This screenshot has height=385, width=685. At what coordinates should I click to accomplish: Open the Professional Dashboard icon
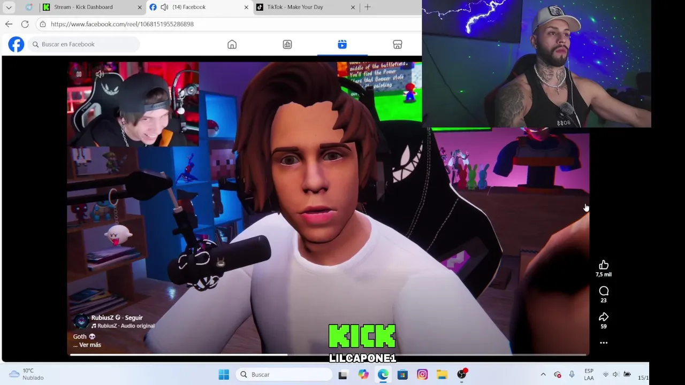[287, 44]
